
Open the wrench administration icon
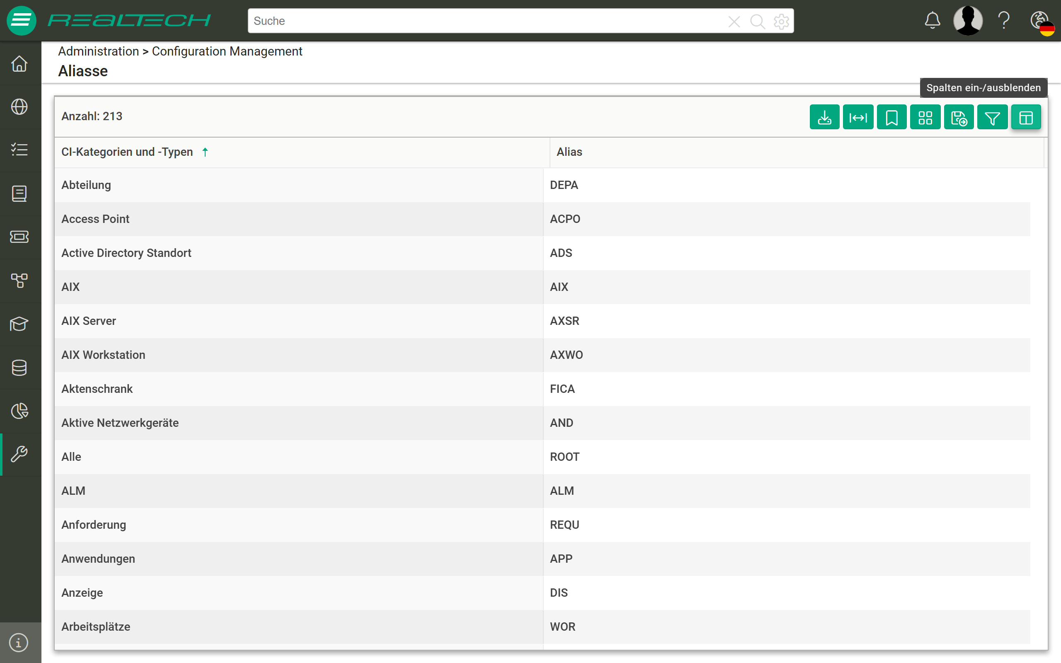pos(19,454)
